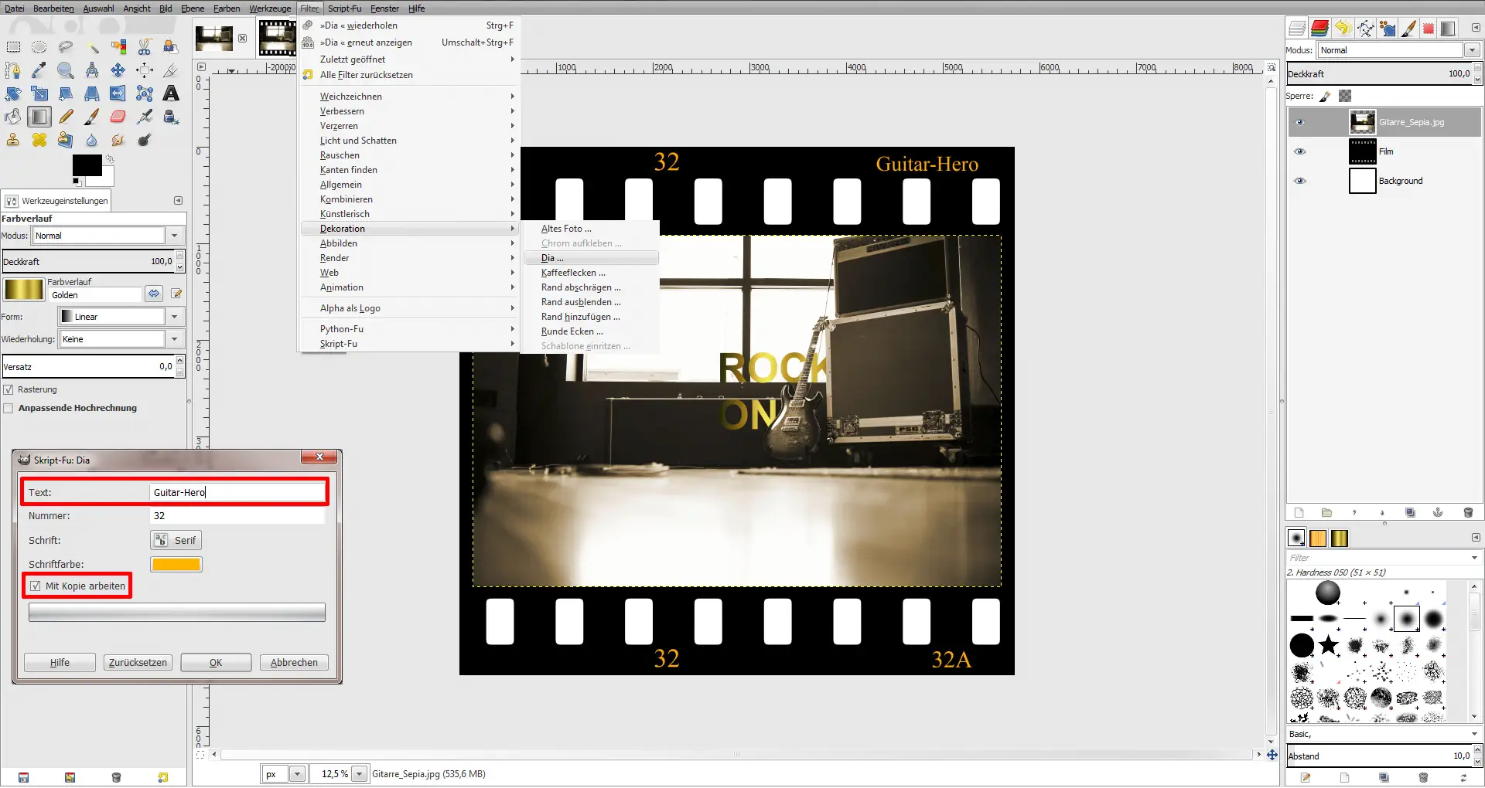Select the Color Picker eyedropper tool
This screenshot has height=788, width=1485.
[39, 70]
